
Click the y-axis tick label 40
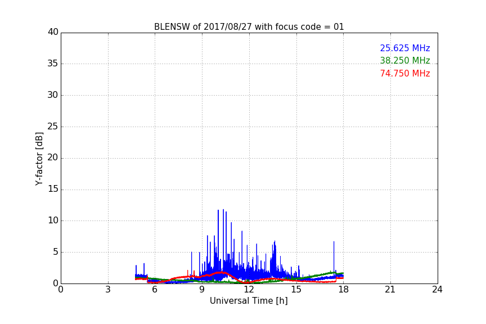point(53,32)
